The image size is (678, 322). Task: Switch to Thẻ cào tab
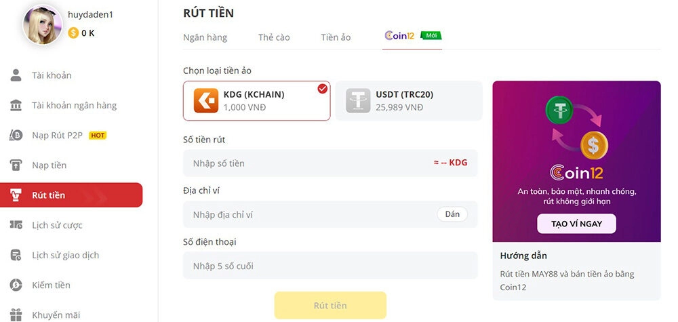(x=274, y=37)
